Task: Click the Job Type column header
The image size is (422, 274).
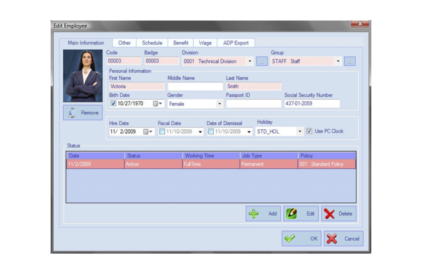Action: pyautogui.click(x=269, y=155)
